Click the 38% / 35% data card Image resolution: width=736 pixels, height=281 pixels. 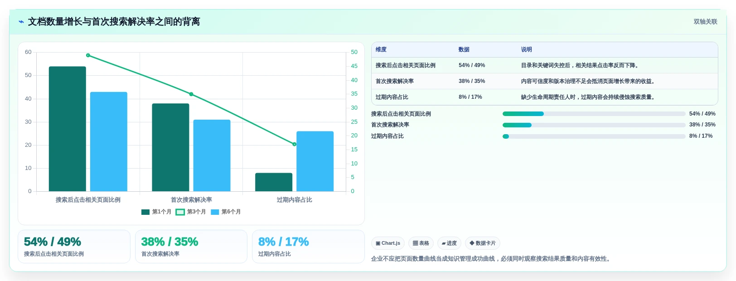(x=191, y=247)
